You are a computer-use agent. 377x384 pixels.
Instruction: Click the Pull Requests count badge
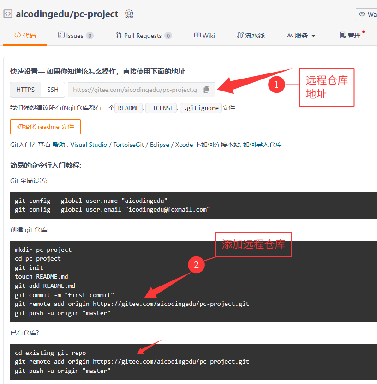point(168,36)
